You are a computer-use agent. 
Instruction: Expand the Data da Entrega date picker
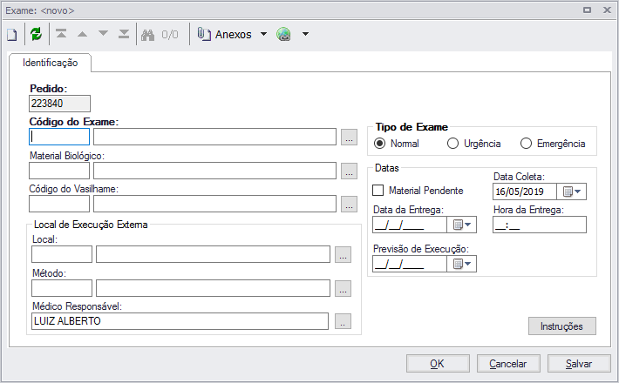click(x=461, y=225)
